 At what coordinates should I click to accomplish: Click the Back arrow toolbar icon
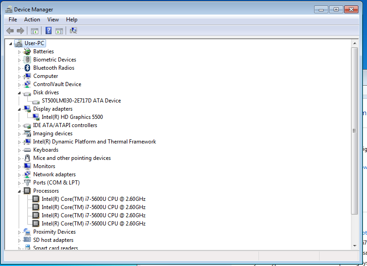[x=10, y=31]
